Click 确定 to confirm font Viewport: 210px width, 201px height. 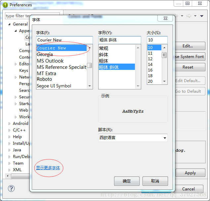click(127, 181)
